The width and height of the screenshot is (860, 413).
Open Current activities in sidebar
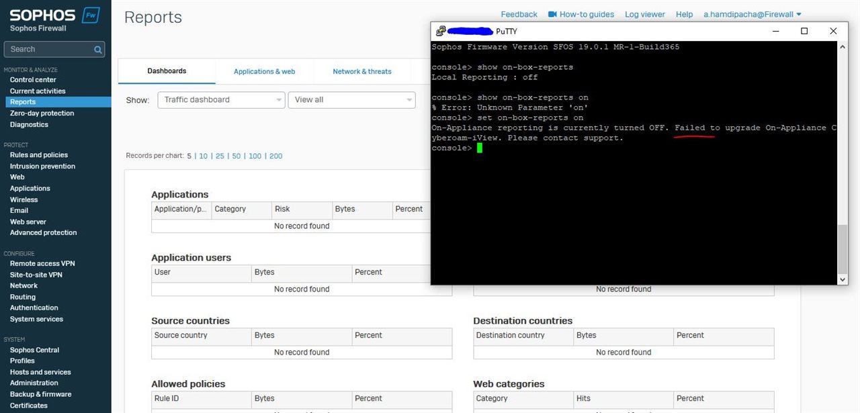tap(38, 91)
